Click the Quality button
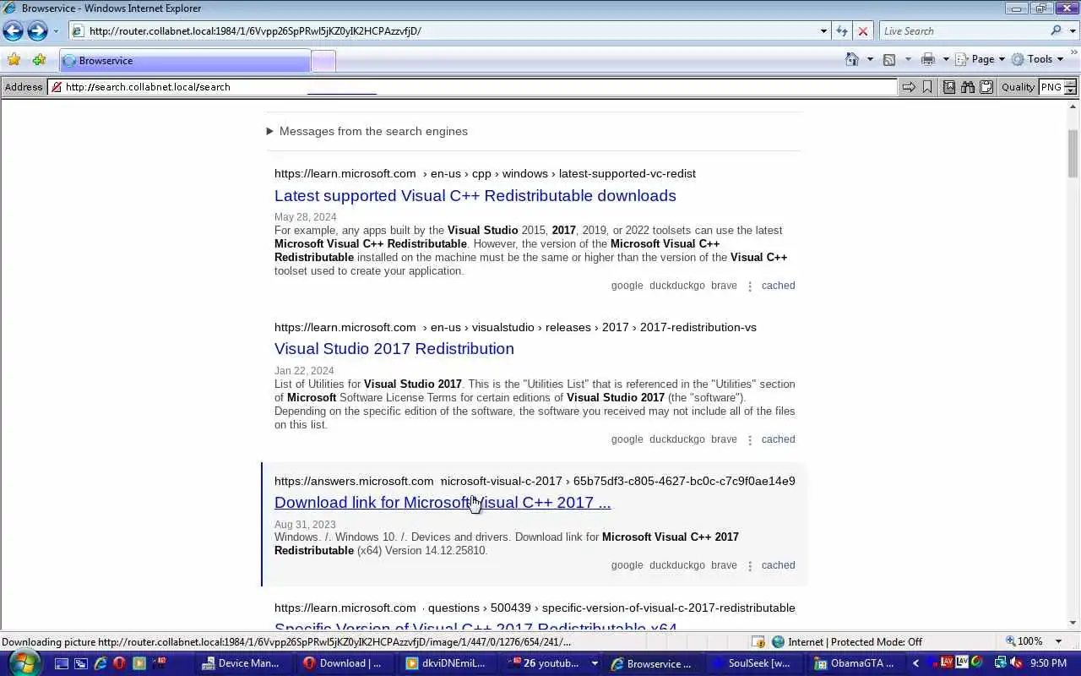The image size is (1081, 676). (x=1018, y=87)
